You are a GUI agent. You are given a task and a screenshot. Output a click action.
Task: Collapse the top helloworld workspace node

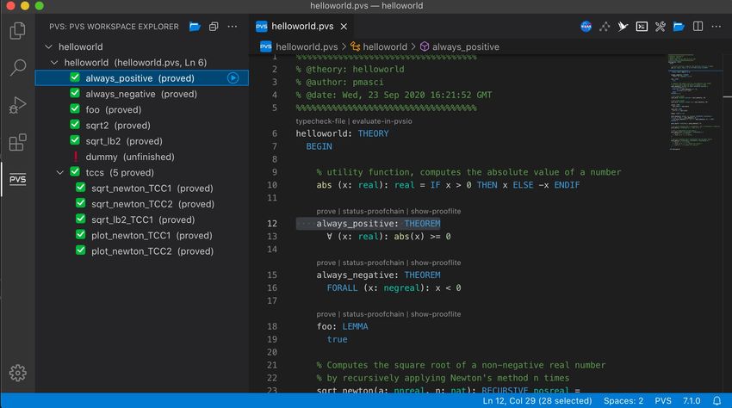coord(48,46)
